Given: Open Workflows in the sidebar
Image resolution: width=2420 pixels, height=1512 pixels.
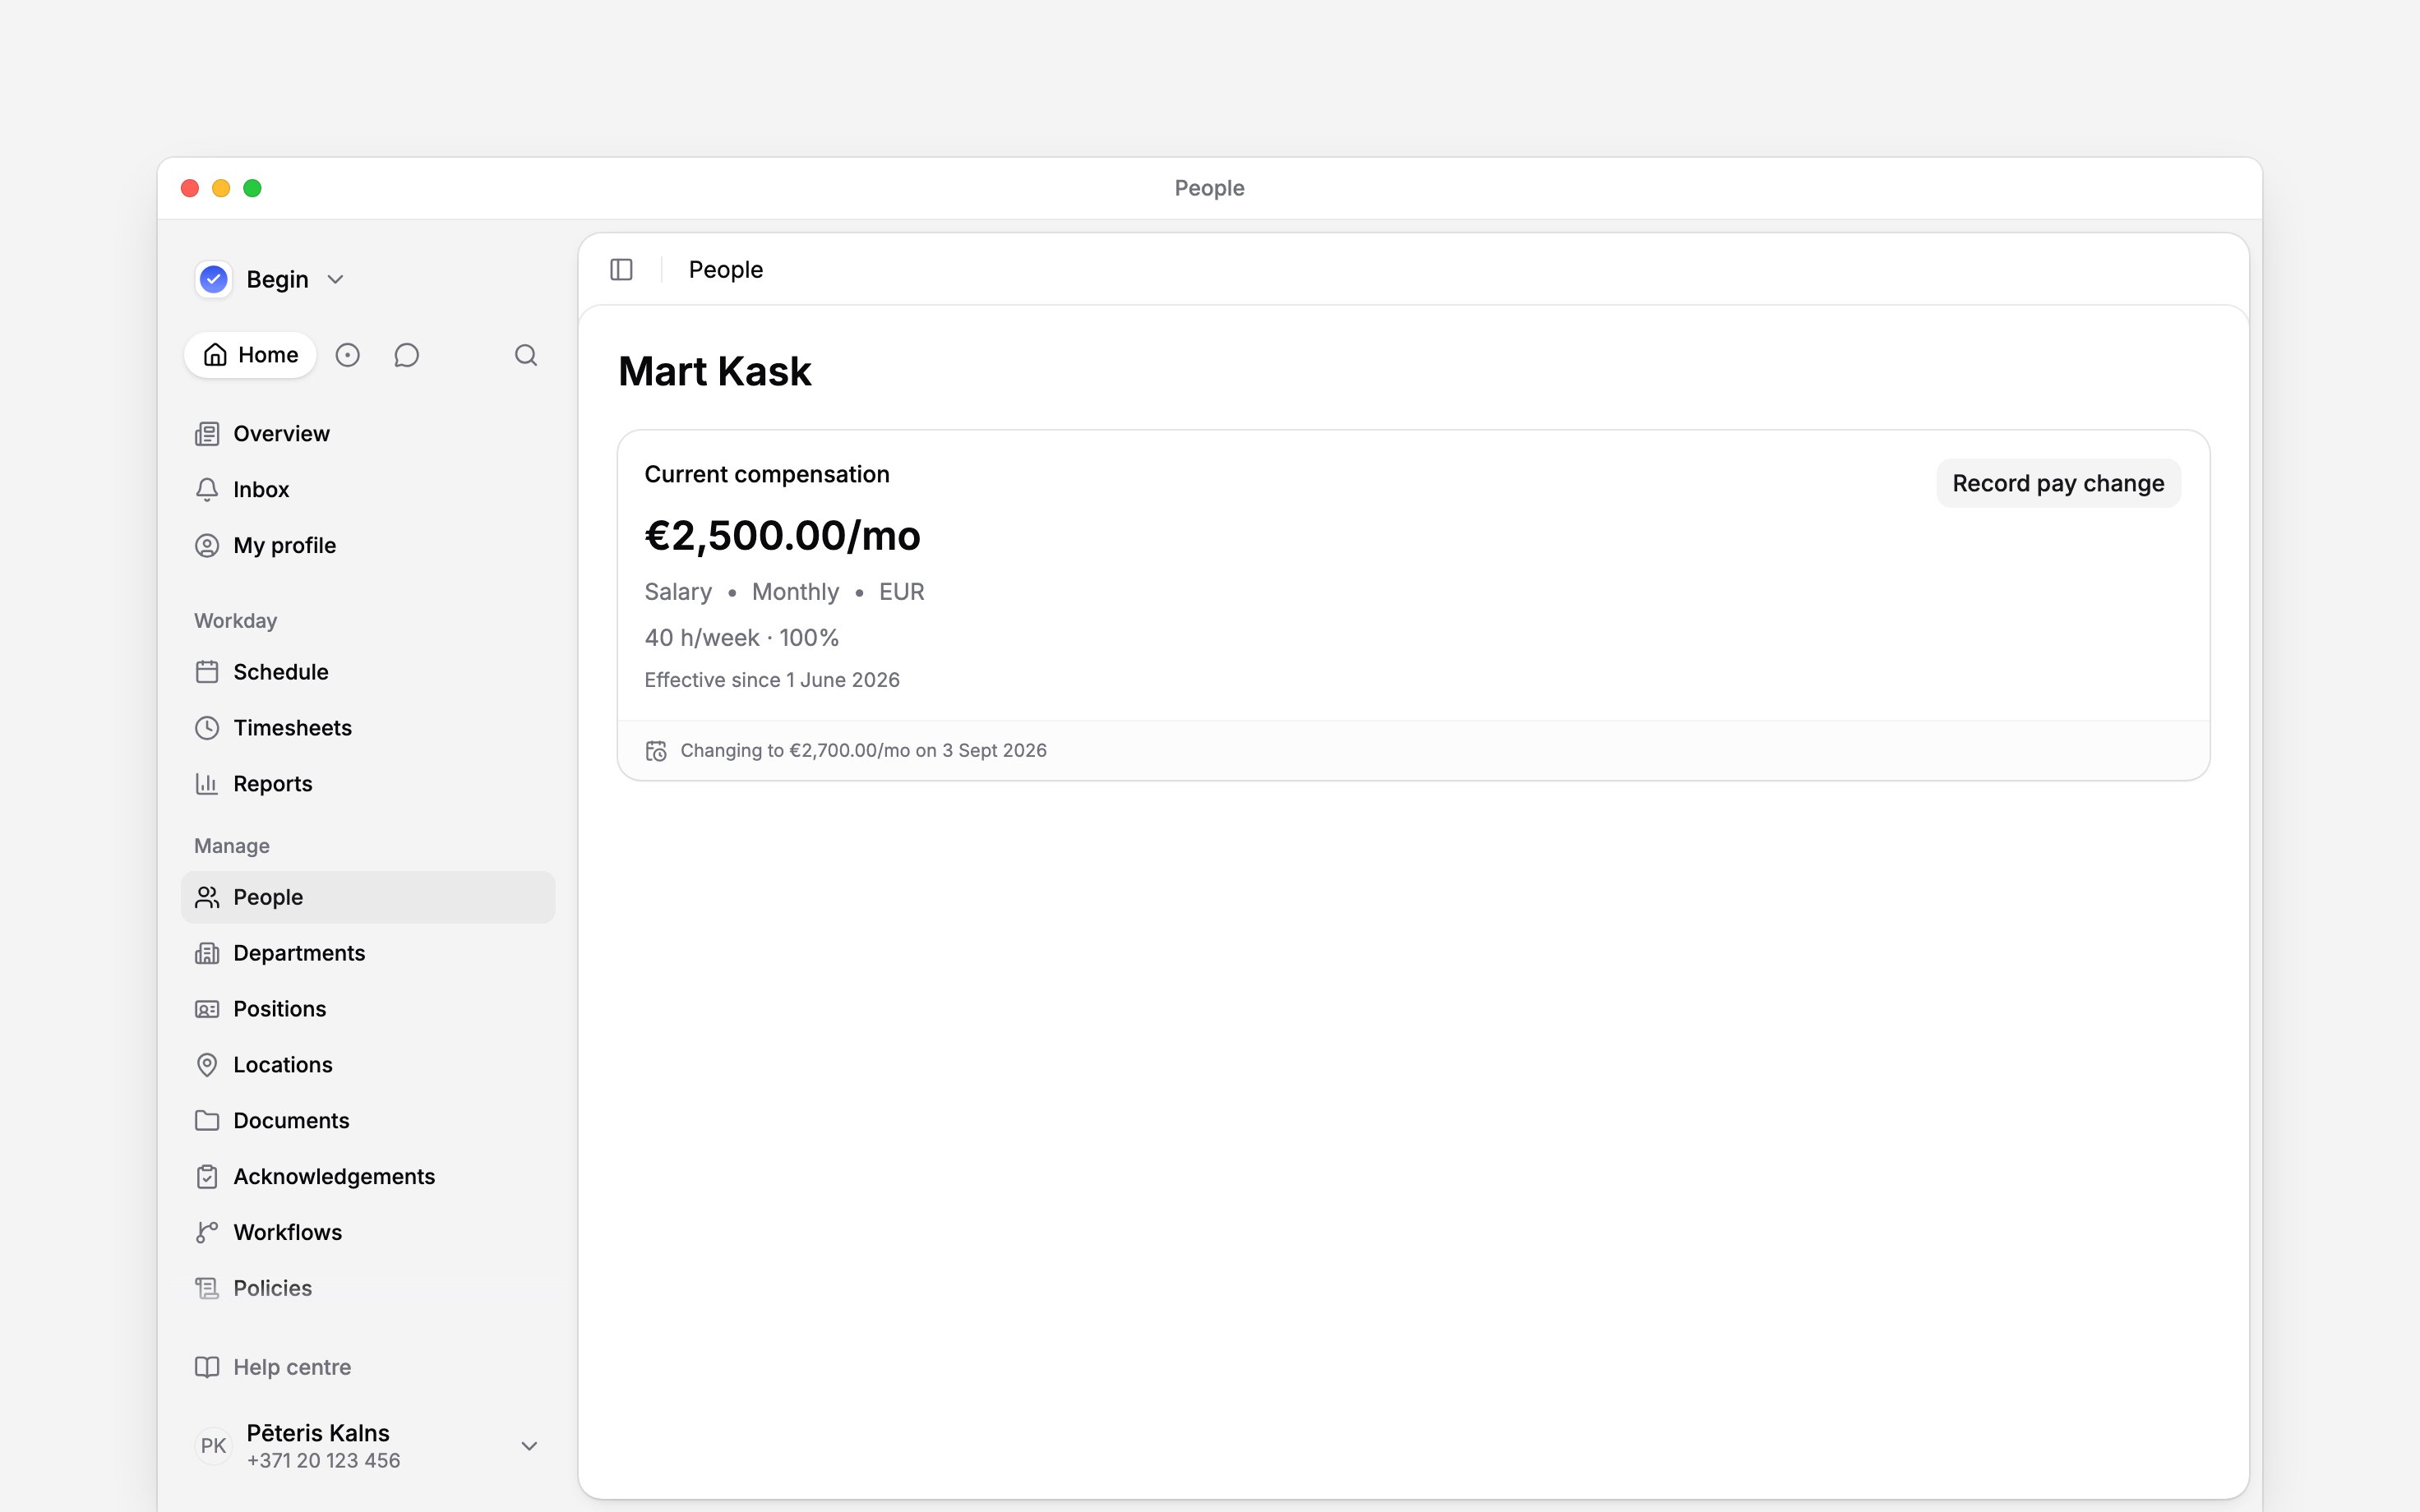Looking at the screenshot, I should point(368,1233).
